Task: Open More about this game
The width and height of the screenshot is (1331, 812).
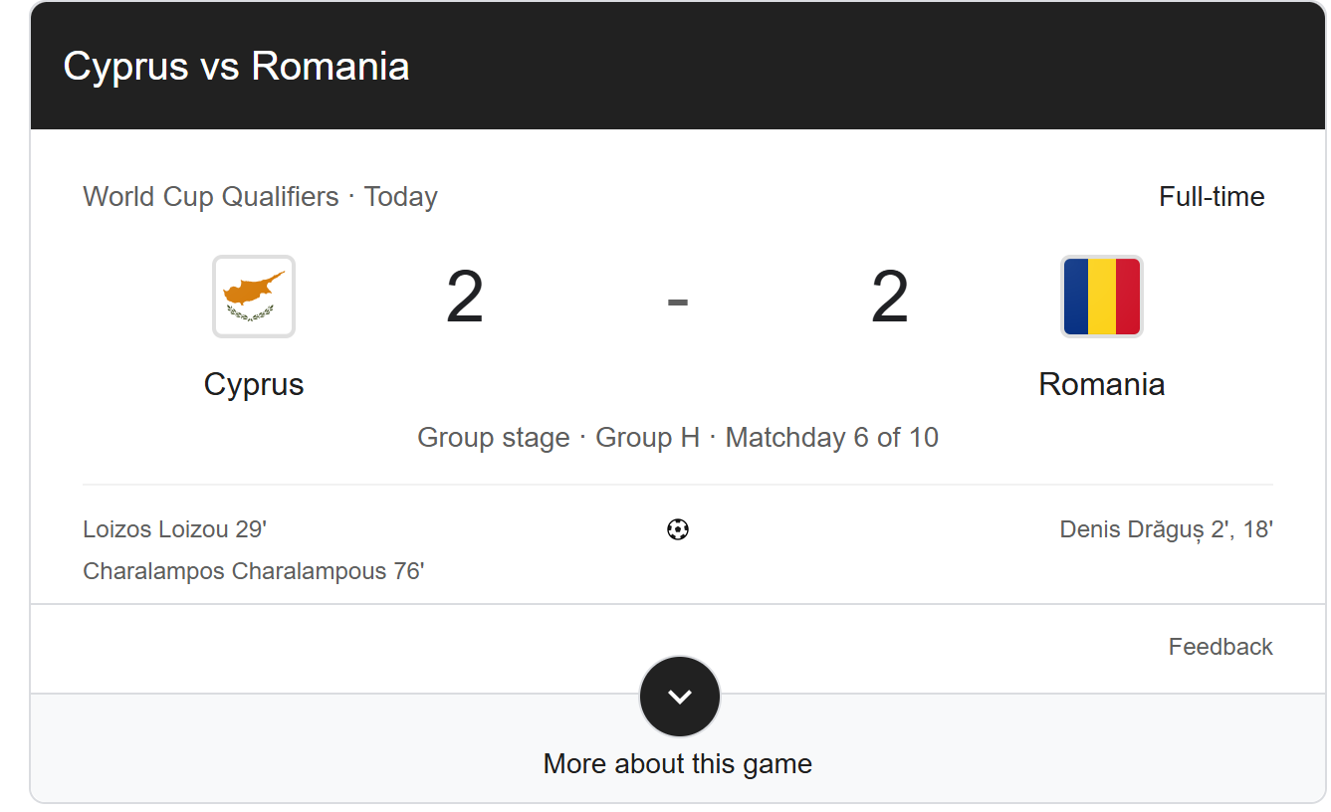Action: pos(678,763)
